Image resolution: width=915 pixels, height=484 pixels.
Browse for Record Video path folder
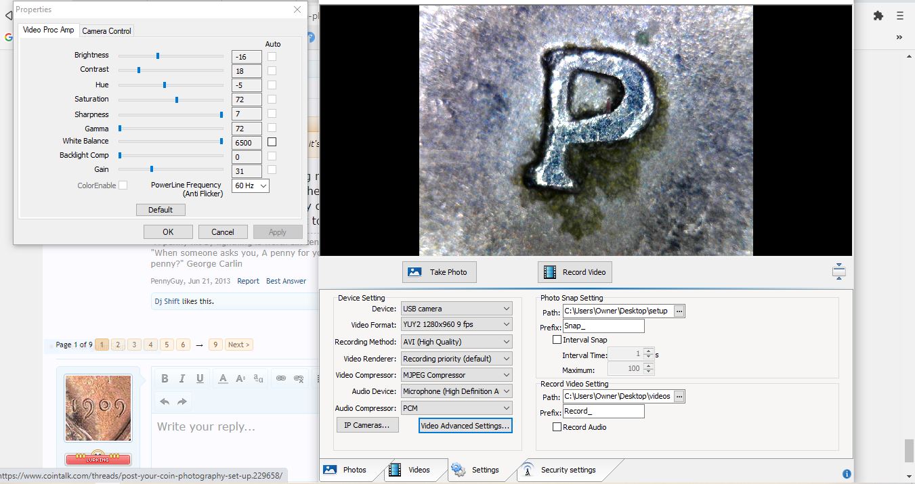(x=679, y=396)
